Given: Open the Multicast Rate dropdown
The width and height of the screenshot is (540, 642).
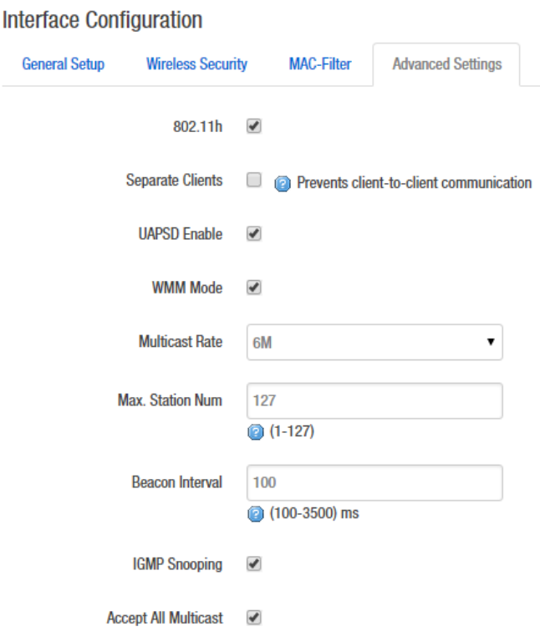Looking at the screenshot, I should pos(374,343).
